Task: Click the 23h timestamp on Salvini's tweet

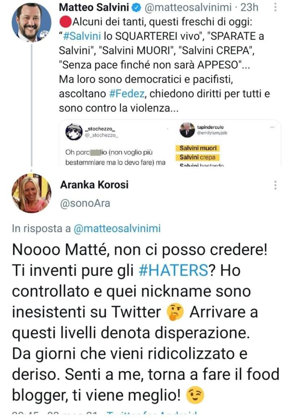Action: [249, 7]
